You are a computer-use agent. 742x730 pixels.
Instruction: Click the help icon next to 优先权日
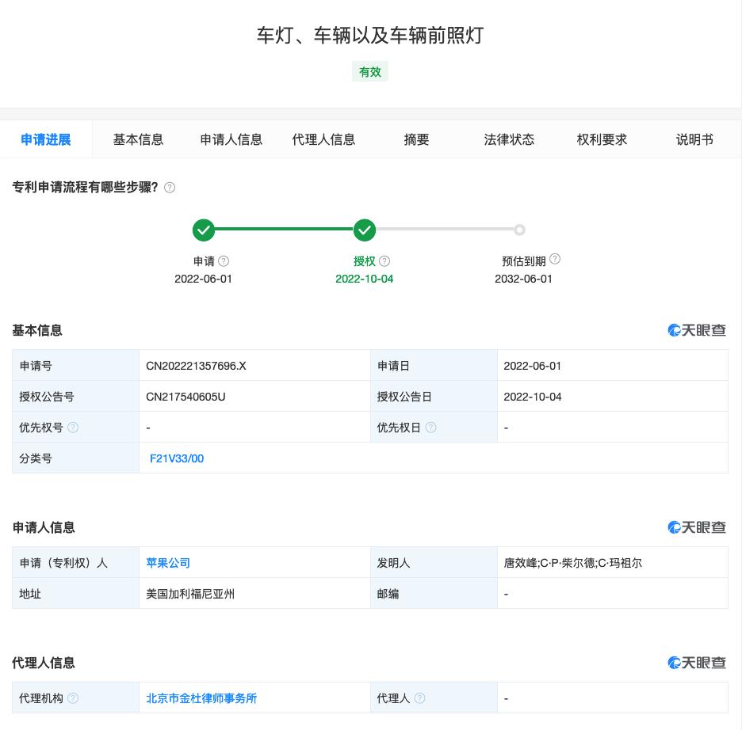430,428
